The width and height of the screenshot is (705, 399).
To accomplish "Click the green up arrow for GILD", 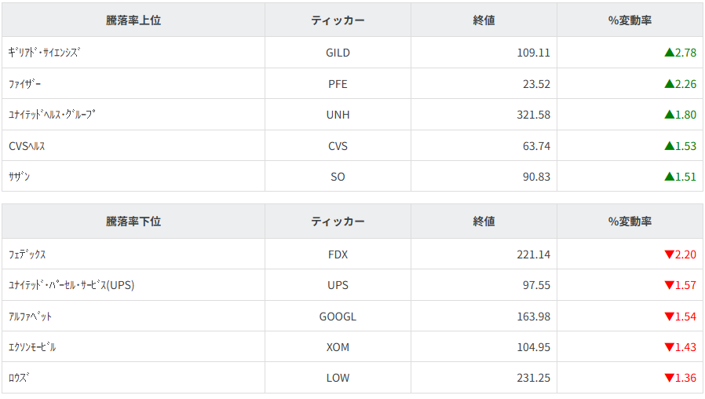I will coord(669,53).
